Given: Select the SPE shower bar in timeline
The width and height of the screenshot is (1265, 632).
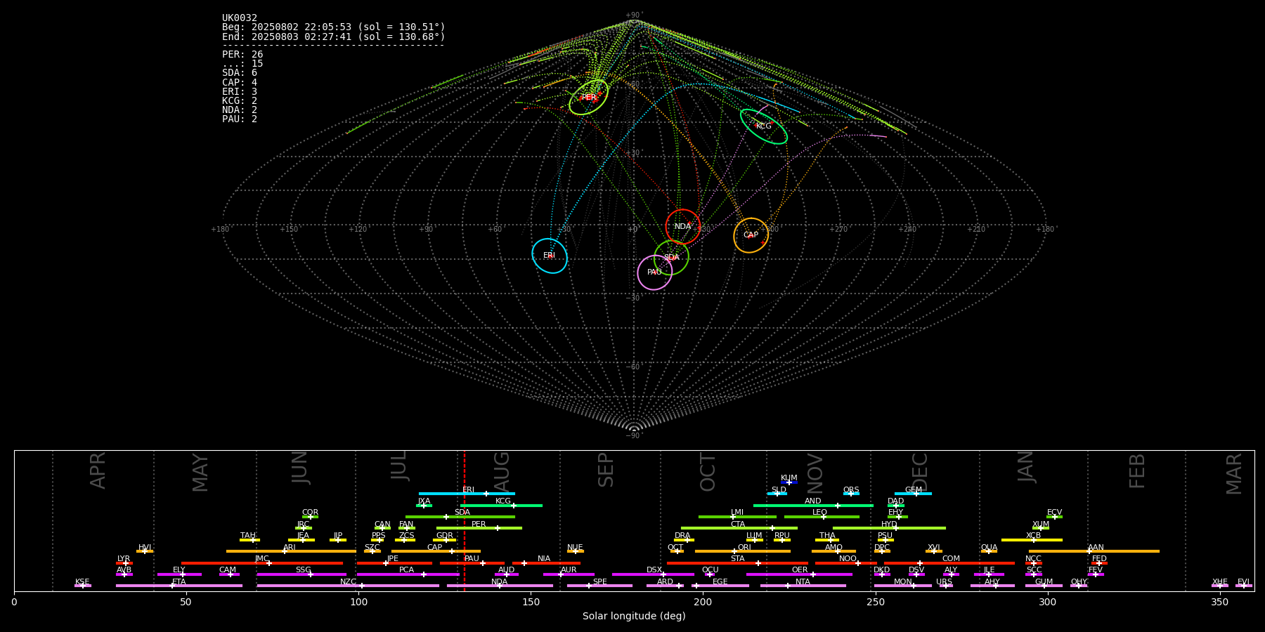Looking at the screenshot, I should point(599,586).
